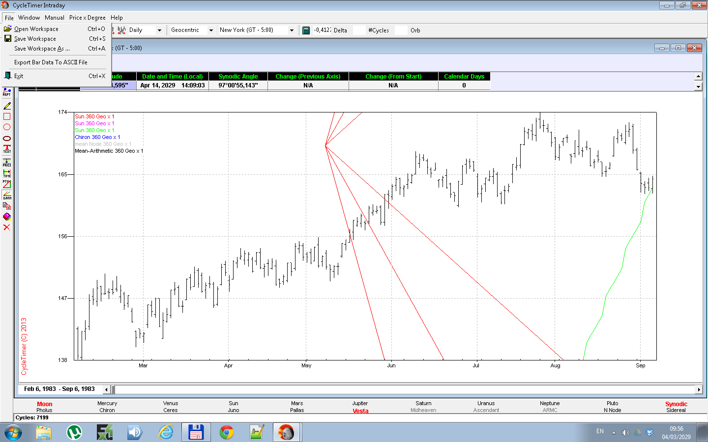Switch to Sidereal mode
This screenshot has height=442, width=708.
676,411
